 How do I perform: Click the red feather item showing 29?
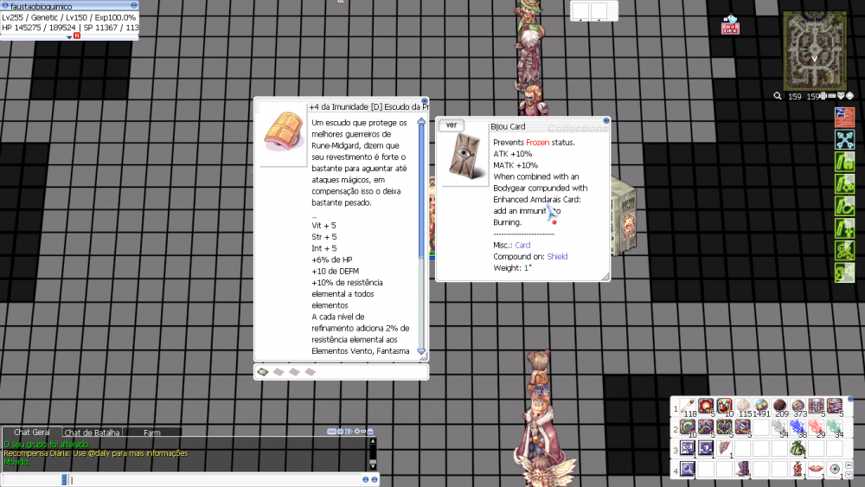pyautogui.click(x=817, y=427)
